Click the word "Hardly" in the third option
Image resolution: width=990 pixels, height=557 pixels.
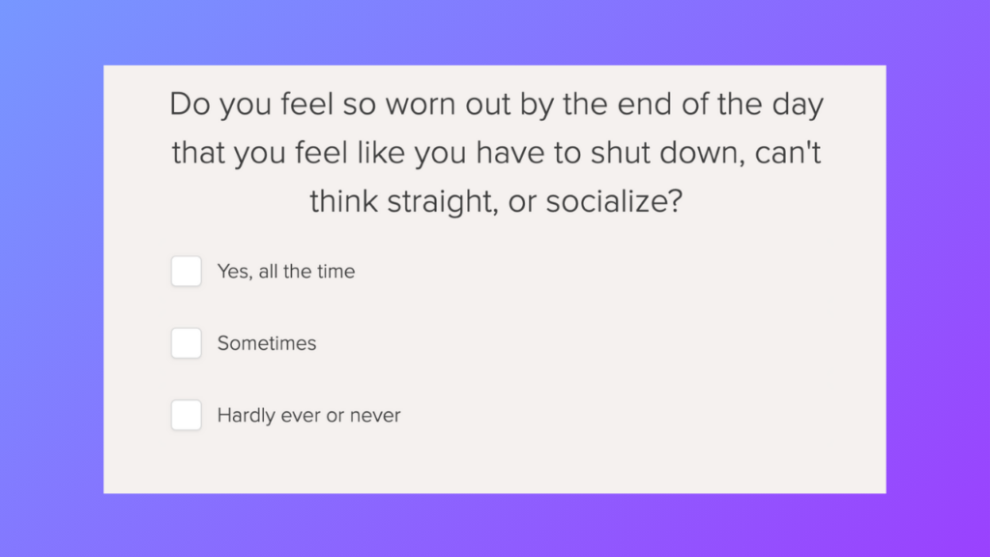coord(246,416)
